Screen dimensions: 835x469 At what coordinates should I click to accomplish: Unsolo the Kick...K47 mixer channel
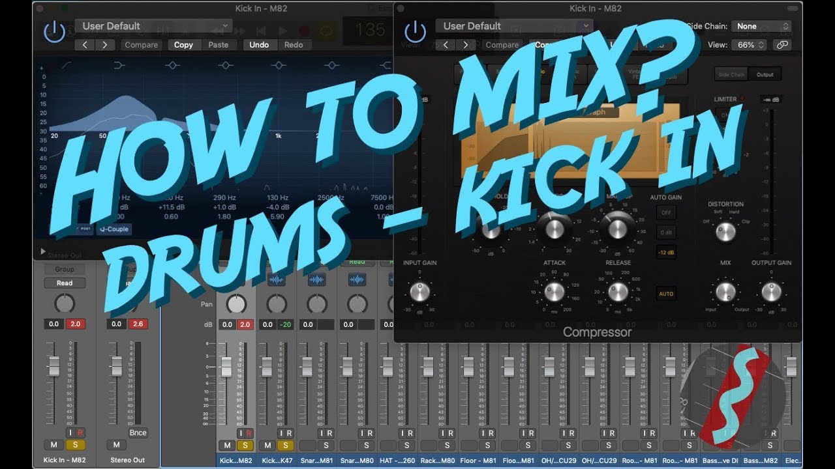[286, 446]
